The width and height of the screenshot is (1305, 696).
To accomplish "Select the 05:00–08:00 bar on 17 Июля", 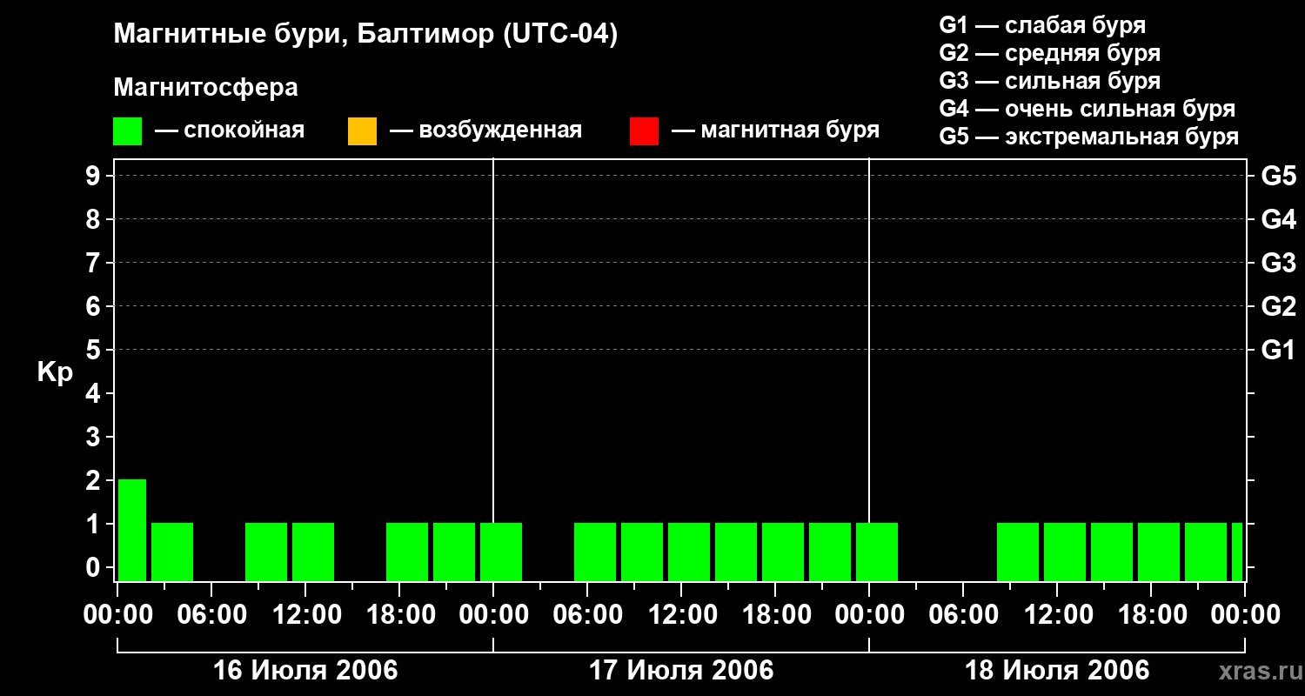I will (595, 552).
